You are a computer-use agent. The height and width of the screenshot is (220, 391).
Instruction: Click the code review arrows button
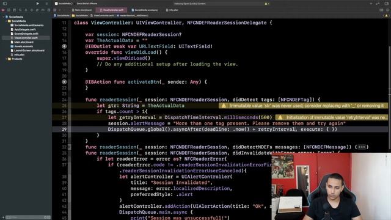click(x=378, y=4)
